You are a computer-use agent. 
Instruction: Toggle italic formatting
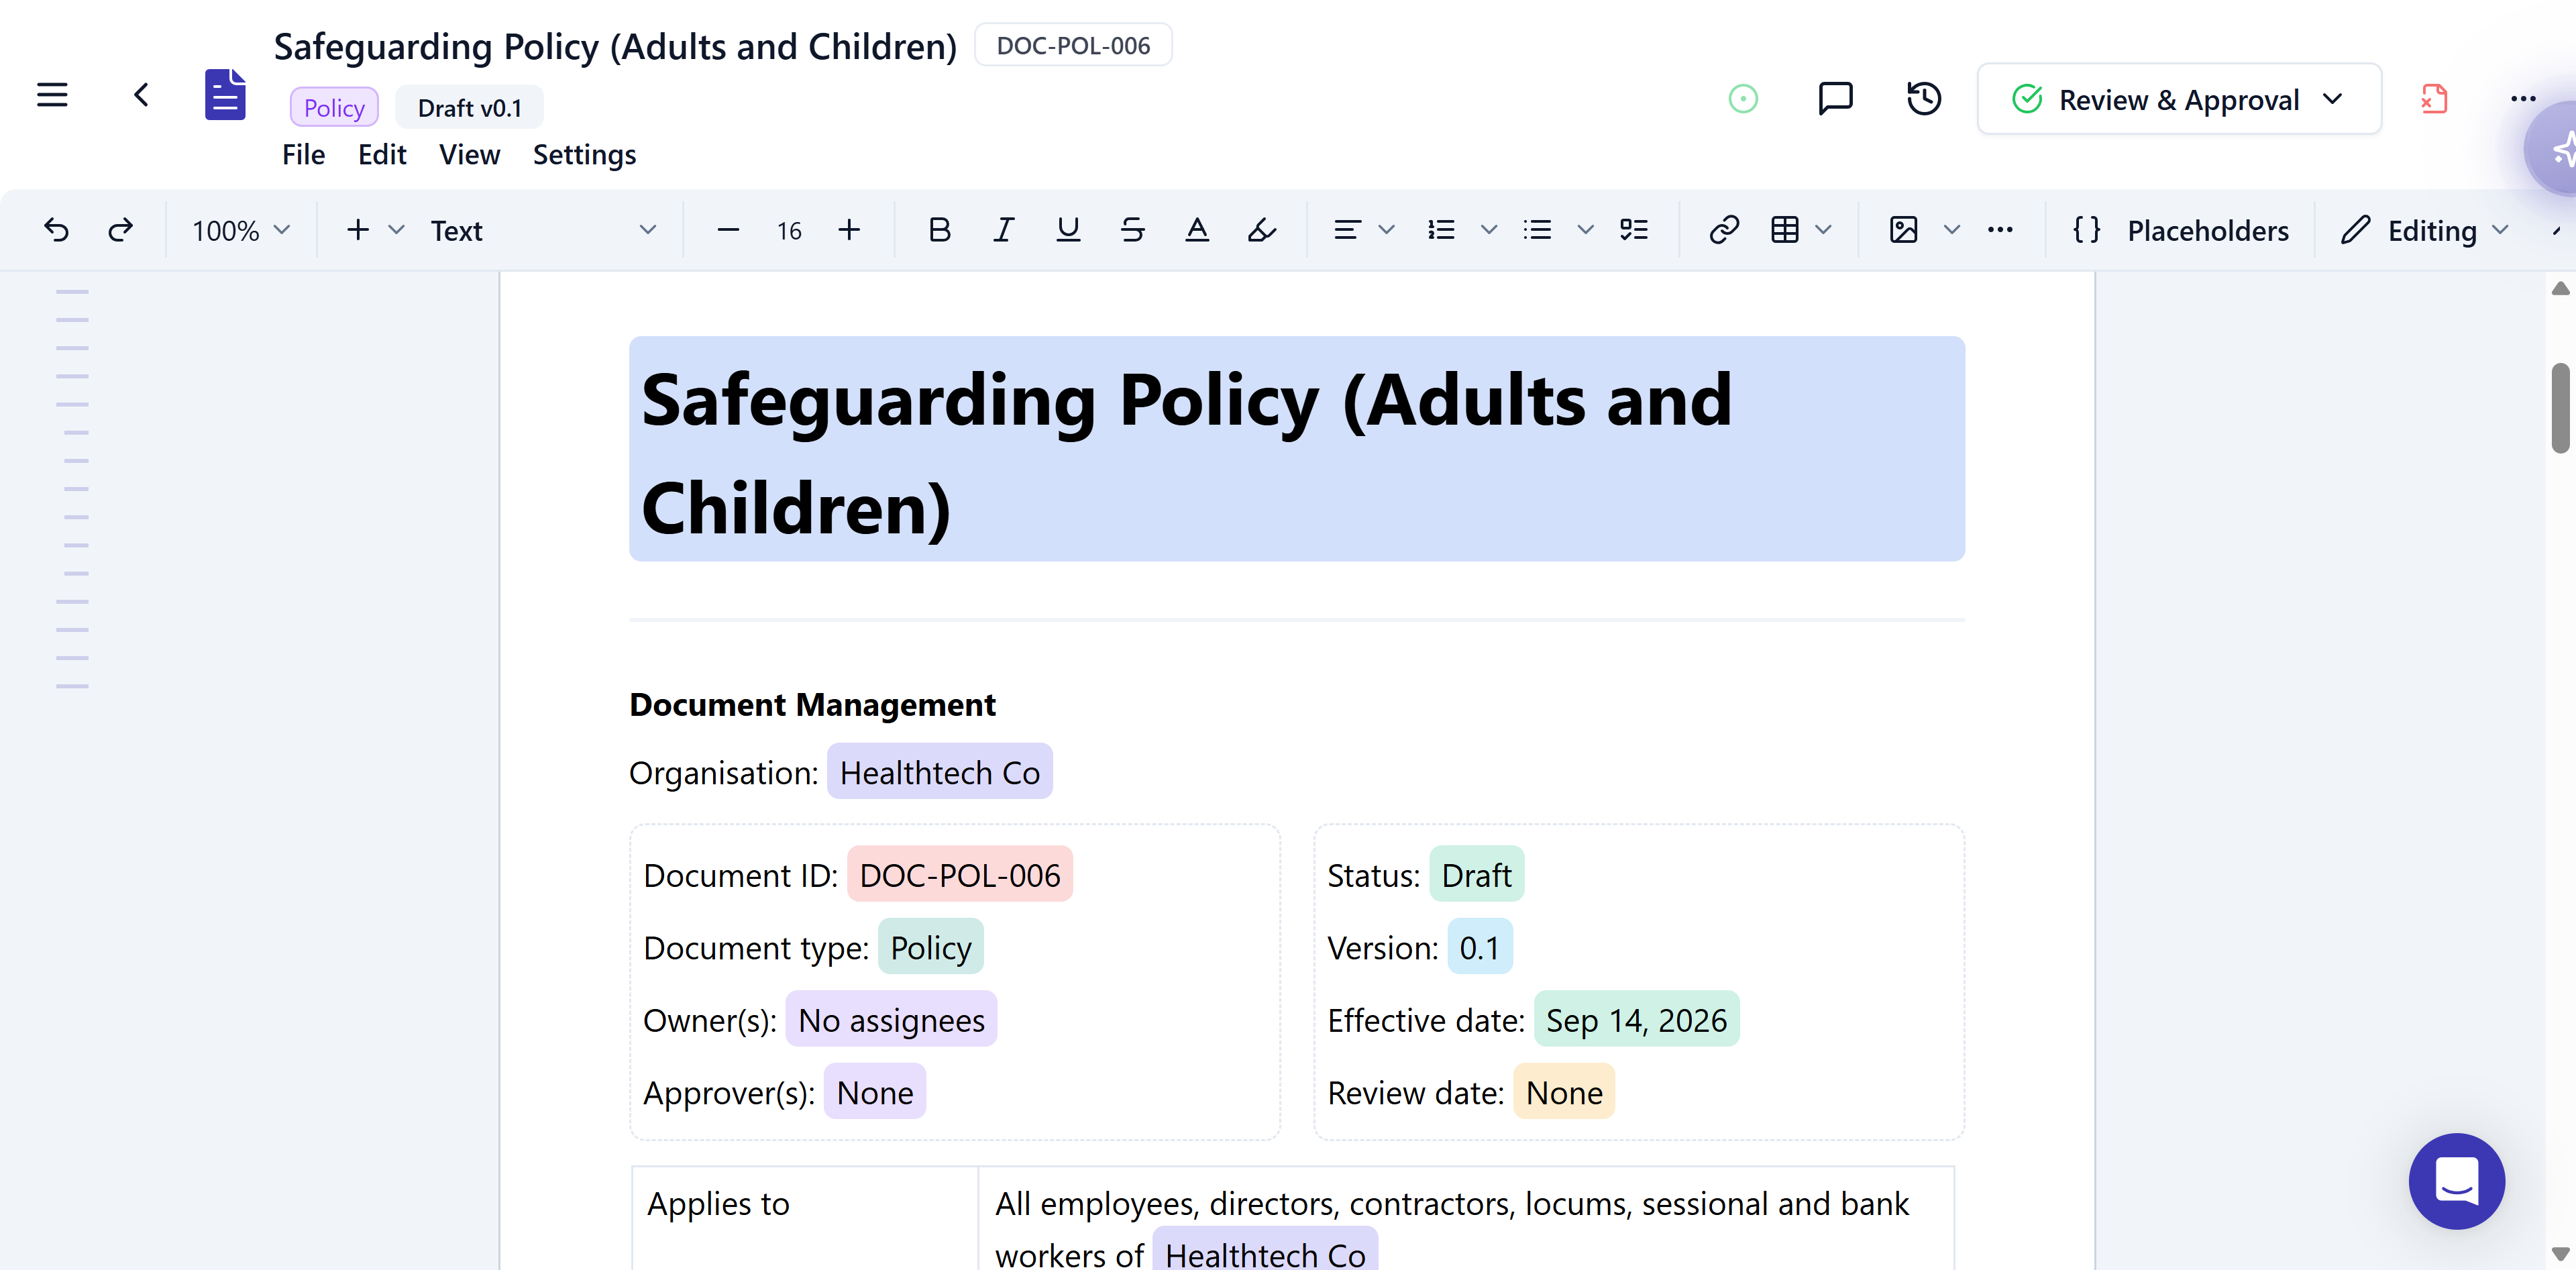(1003, 230)
